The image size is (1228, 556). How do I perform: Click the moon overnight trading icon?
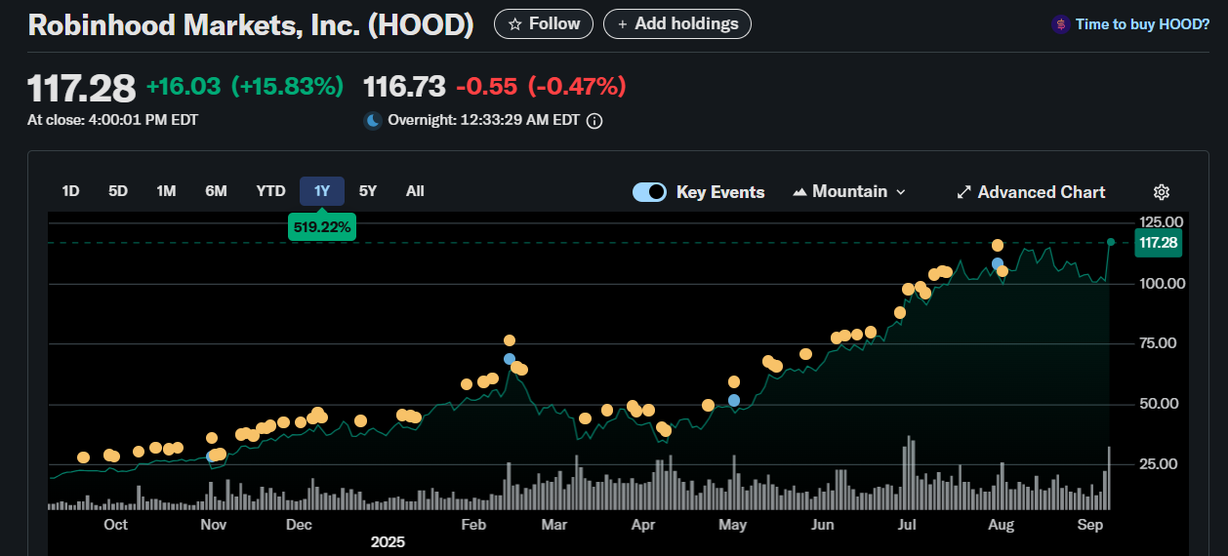click(373, 121)
